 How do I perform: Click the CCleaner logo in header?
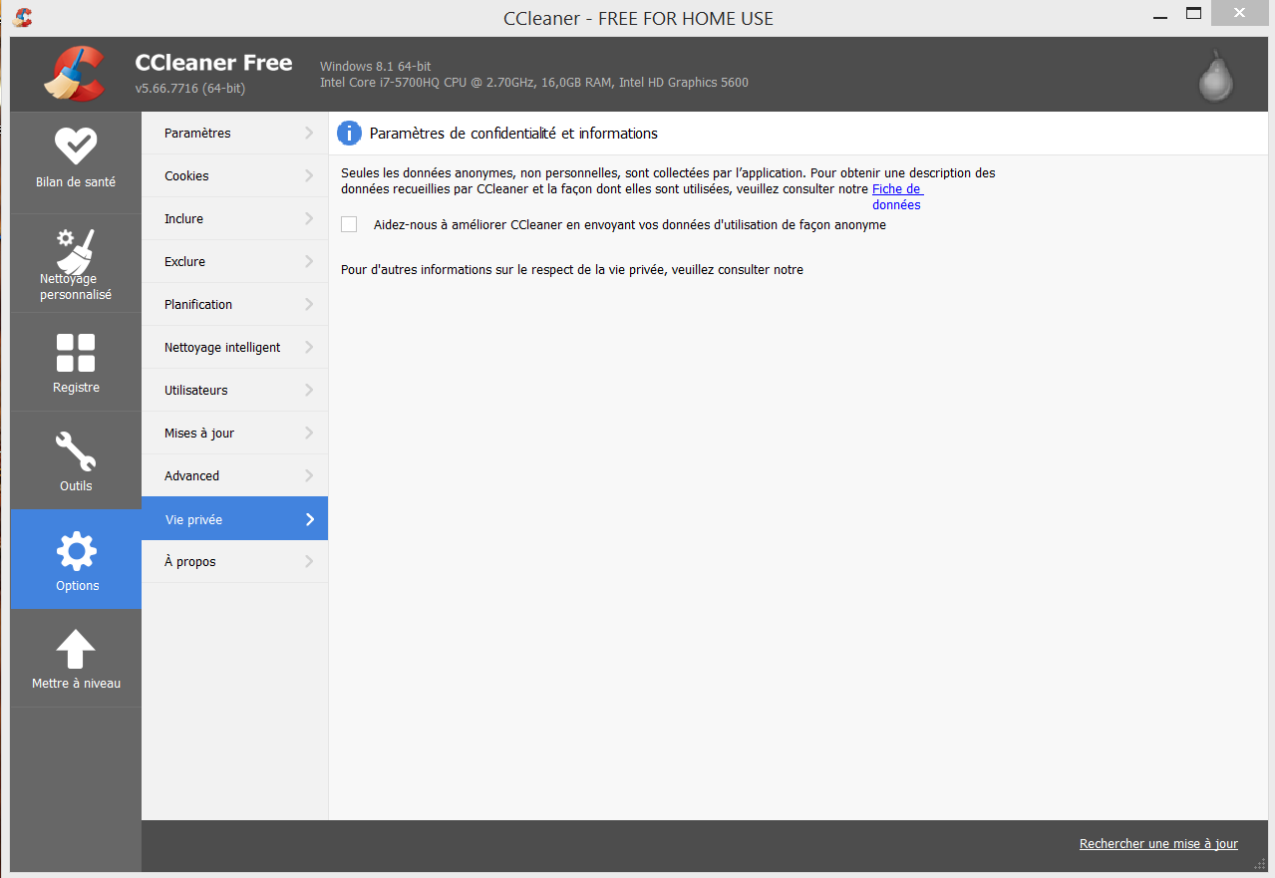tap(74, 74)
